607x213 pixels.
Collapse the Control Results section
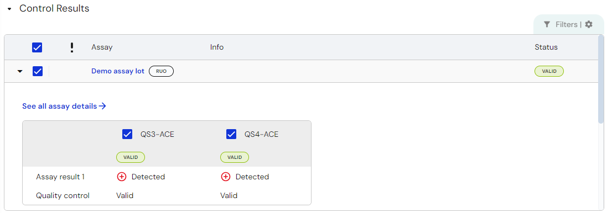(9, 9)
